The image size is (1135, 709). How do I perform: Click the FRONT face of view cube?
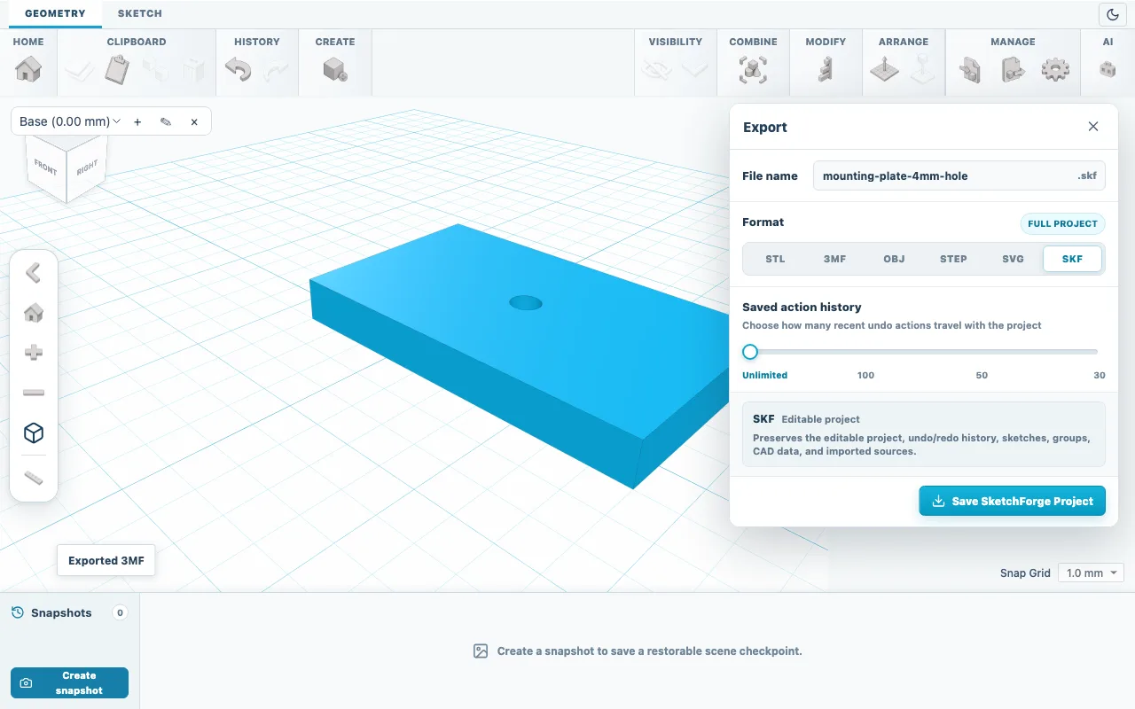(x=45, y=167)
